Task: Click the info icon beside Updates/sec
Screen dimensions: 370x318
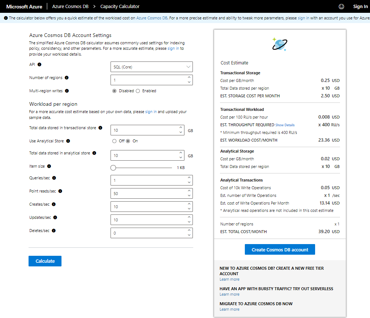Action: point(55,217)
